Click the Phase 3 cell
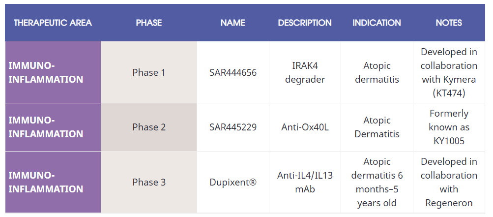 coord(149,182)
